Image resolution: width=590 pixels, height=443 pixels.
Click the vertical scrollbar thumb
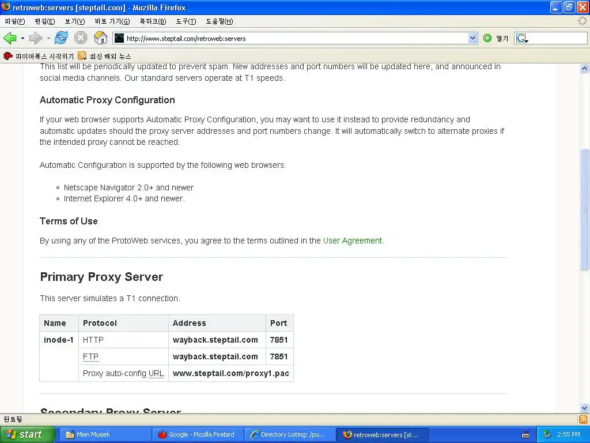(x=584, y=209)
